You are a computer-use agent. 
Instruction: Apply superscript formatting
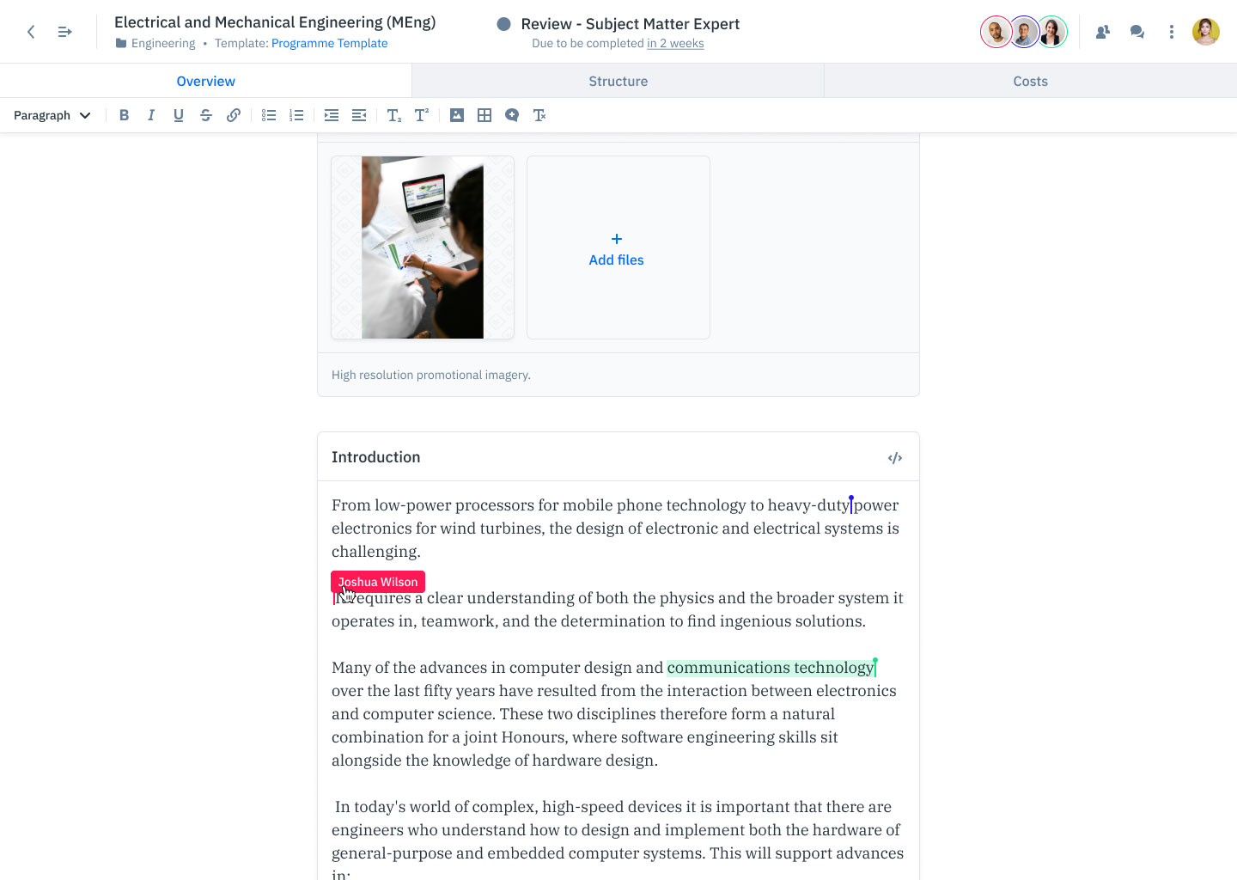(x=421, y=114)
